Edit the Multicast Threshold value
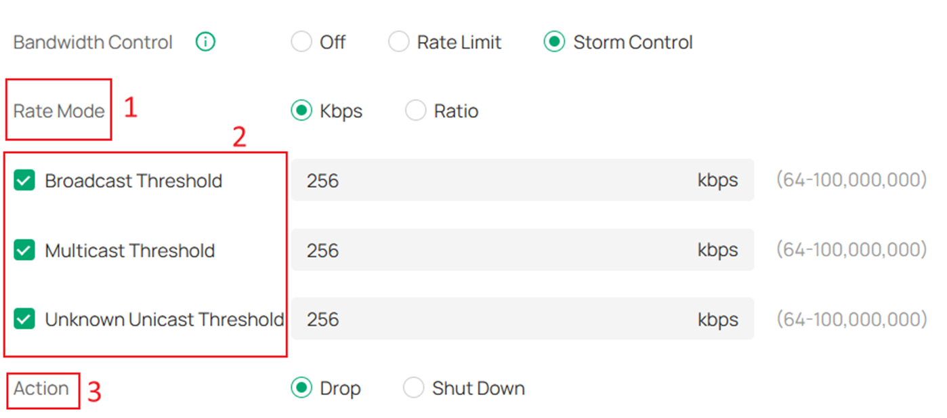Image resolution: width=947 pixels, height=418 pixels. pyautogui.click(x=474, y=250)
